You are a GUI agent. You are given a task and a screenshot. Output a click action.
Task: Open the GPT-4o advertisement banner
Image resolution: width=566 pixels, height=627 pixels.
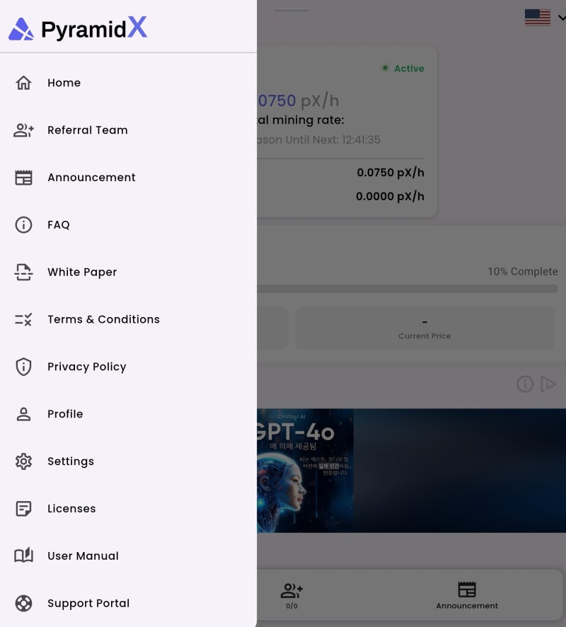(x=411, y=470)
